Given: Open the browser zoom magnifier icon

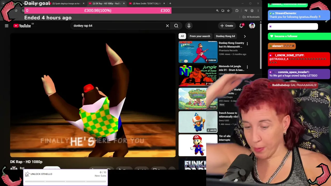Looking at the screenshot, I should coord(217,11).
